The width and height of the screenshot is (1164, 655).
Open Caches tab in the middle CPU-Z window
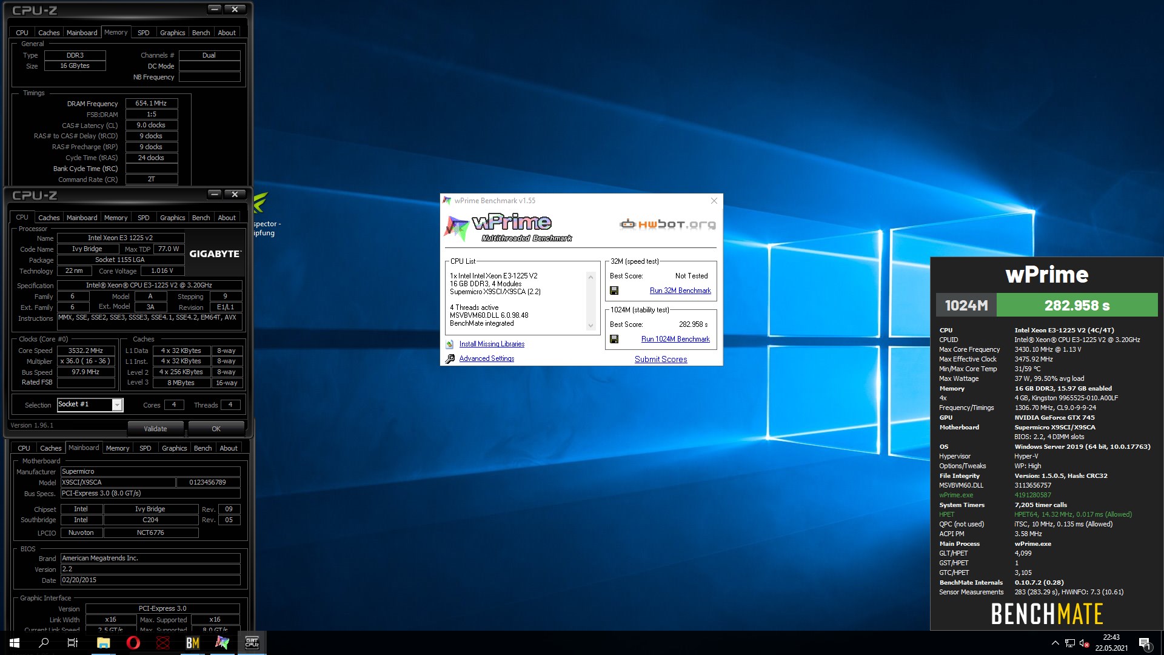[48, 218]
